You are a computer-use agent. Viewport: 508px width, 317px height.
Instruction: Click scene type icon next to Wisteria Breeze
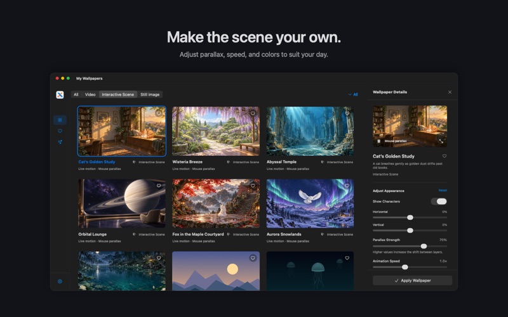(229, 162)
